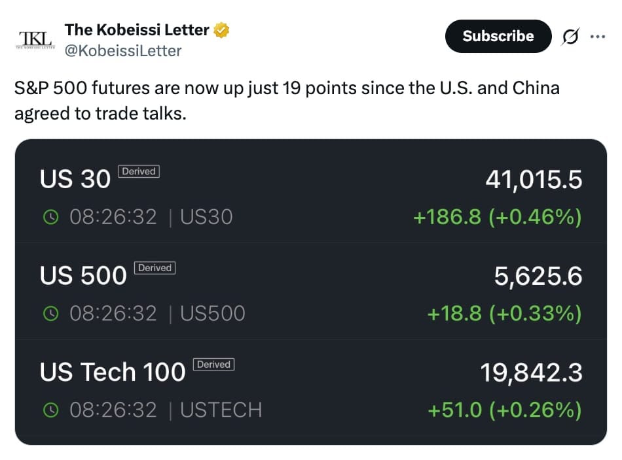Click the Derived badge beside US Tech 100
Screen dimensions: 622x460
pos(213,365)
